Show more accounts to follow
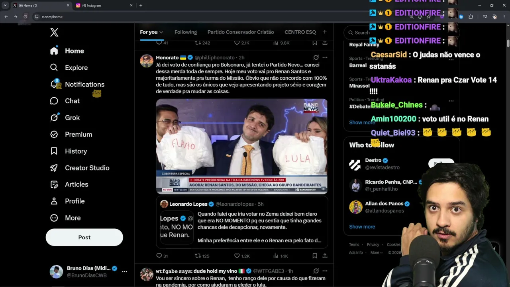Image resolution: width=510 pixels, height=287 pixels. (362, 226)
